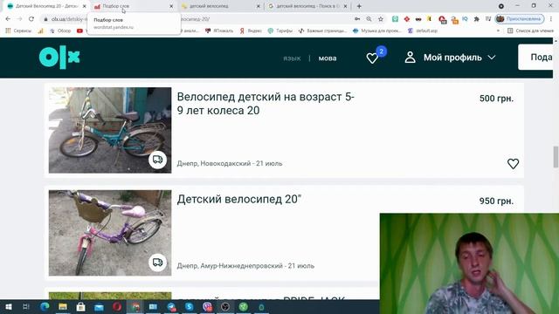The image size is (559, 314).
Task: Open the Список для чтения reading list
Action: (530, 31)
